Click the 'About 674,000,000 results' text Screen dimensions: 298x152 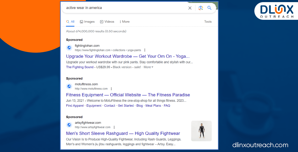[96, 31]
